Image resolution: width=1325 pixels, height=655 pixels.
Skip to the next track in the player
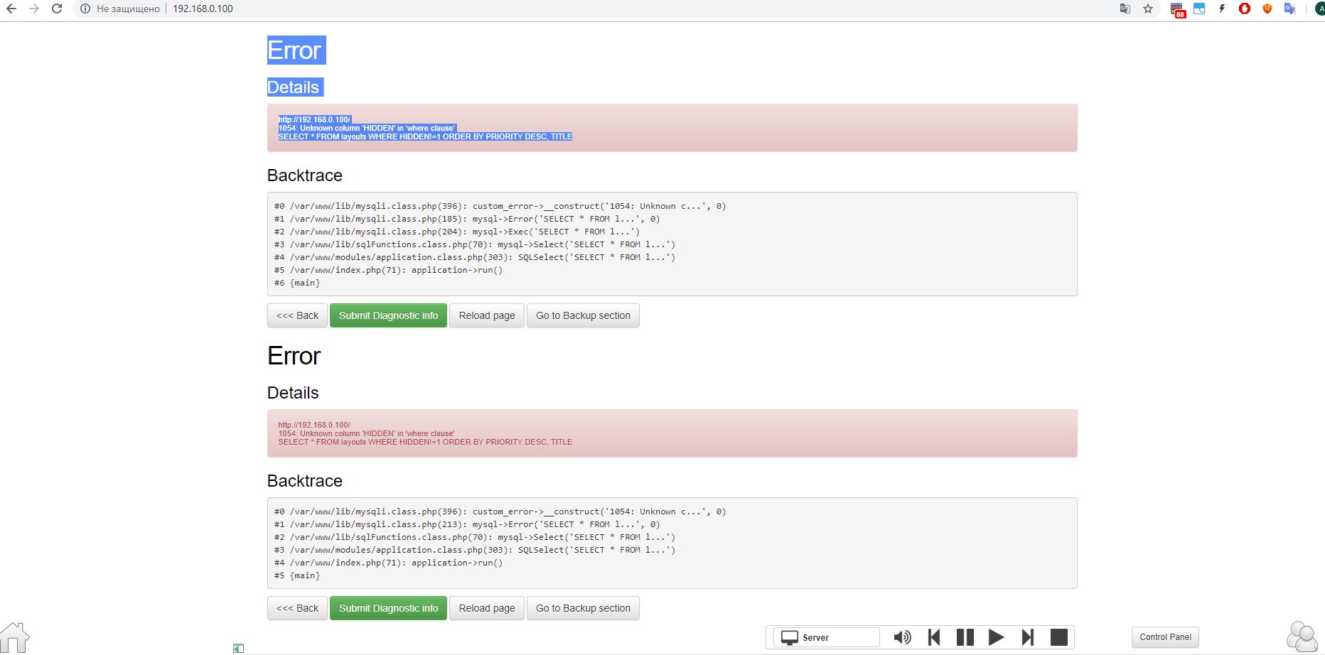pyautogui.click(x=1028, y=637)
